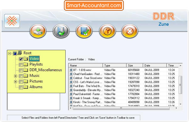This screenshot has width=189, height=122.
Task: Select the DDR_Miscellaneous tree item label
Action: 46,70
